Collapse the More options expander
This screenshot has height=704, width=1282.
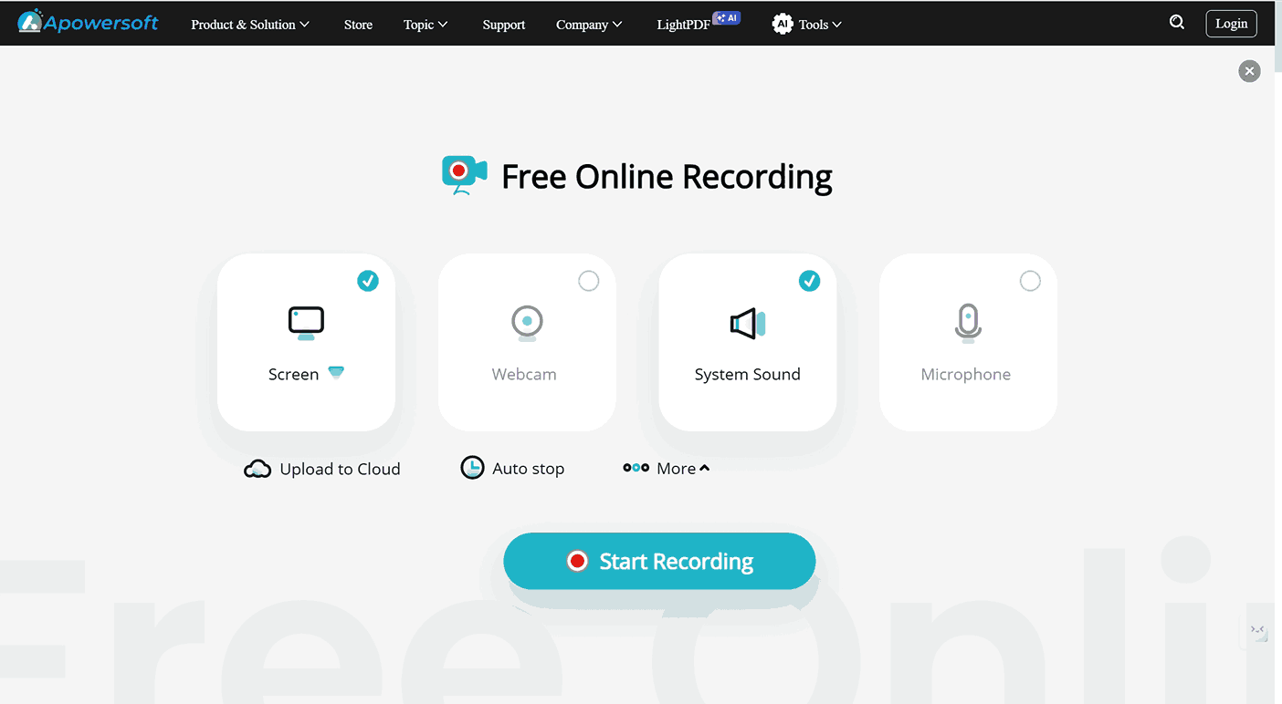(667, 468)
